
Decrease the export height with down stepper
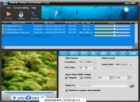(x=129, y=78)
